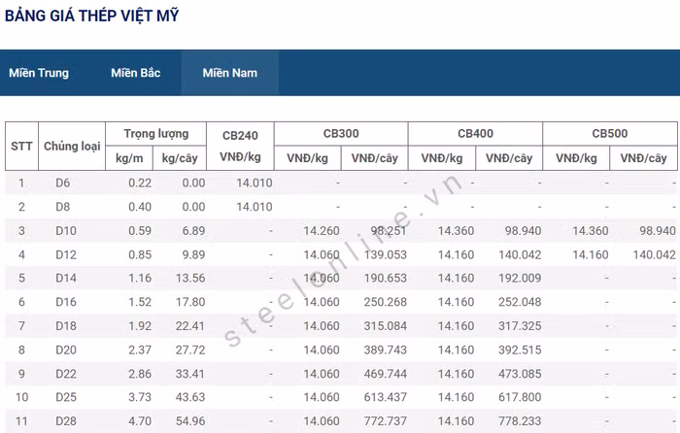Select the Trọng lượng column header
The height and width of the screenshot is (433, 680).
coord(156,134)
